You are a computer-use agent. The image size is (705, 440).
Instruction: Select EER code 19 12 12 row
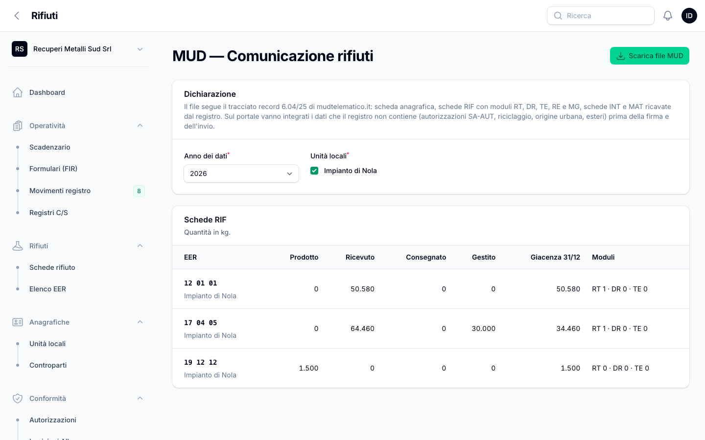click(x=431, y=368)
